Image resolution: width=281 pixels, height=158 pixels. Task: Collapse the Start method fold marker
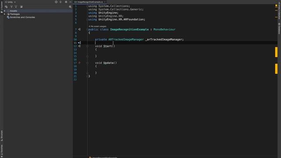point(87,46)
